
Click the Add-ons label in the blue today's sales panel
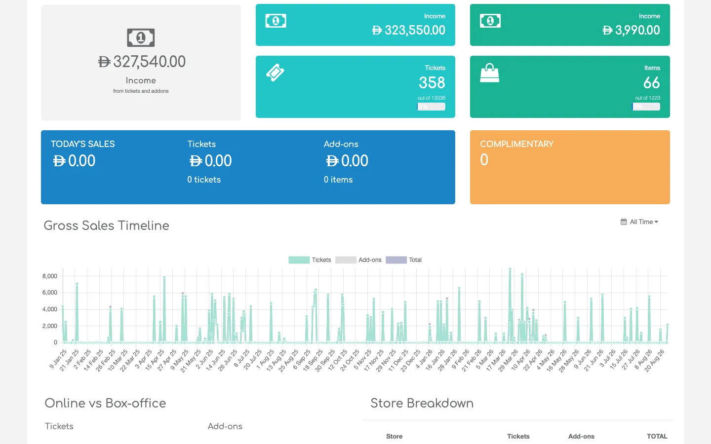click(x=341, y=144)
